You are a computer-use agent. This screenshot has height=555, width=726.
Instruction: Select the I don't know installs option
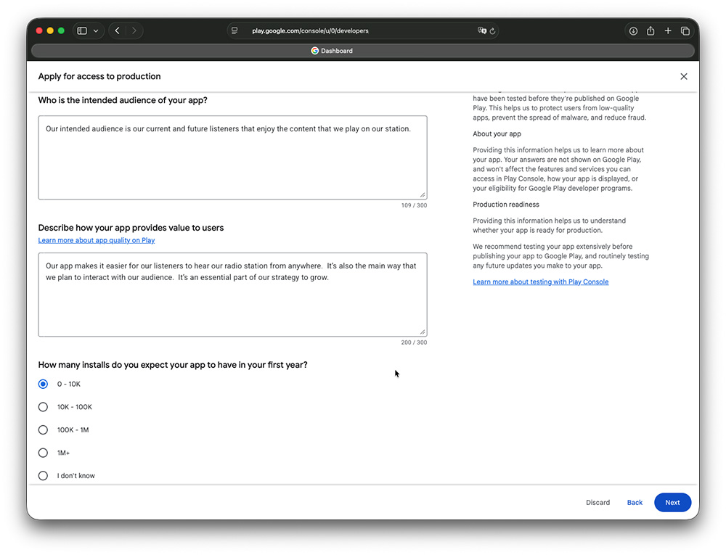tap(43, 475)
